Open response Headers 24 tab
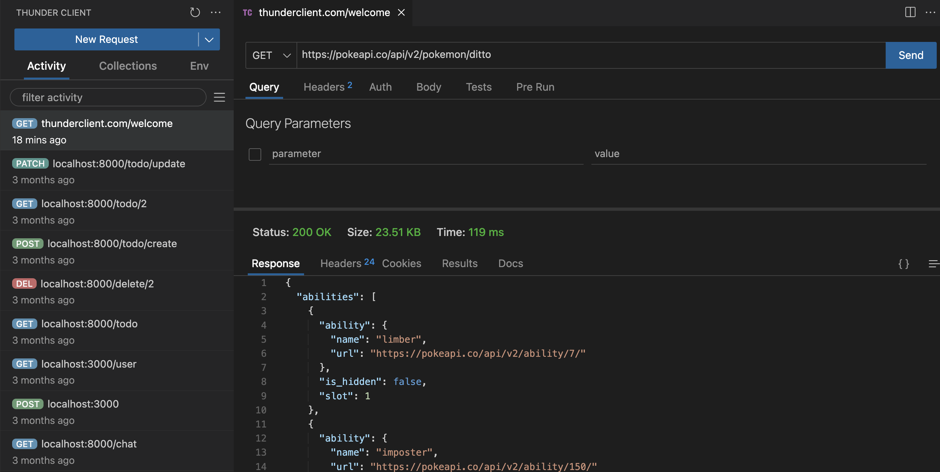The image size is (940, 472). (x=347, y=263)
